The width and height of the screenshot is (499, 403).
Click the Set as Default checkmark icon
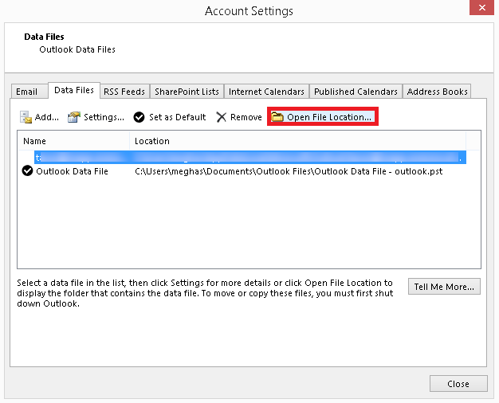pyautogui.click(x=139, y=117)
